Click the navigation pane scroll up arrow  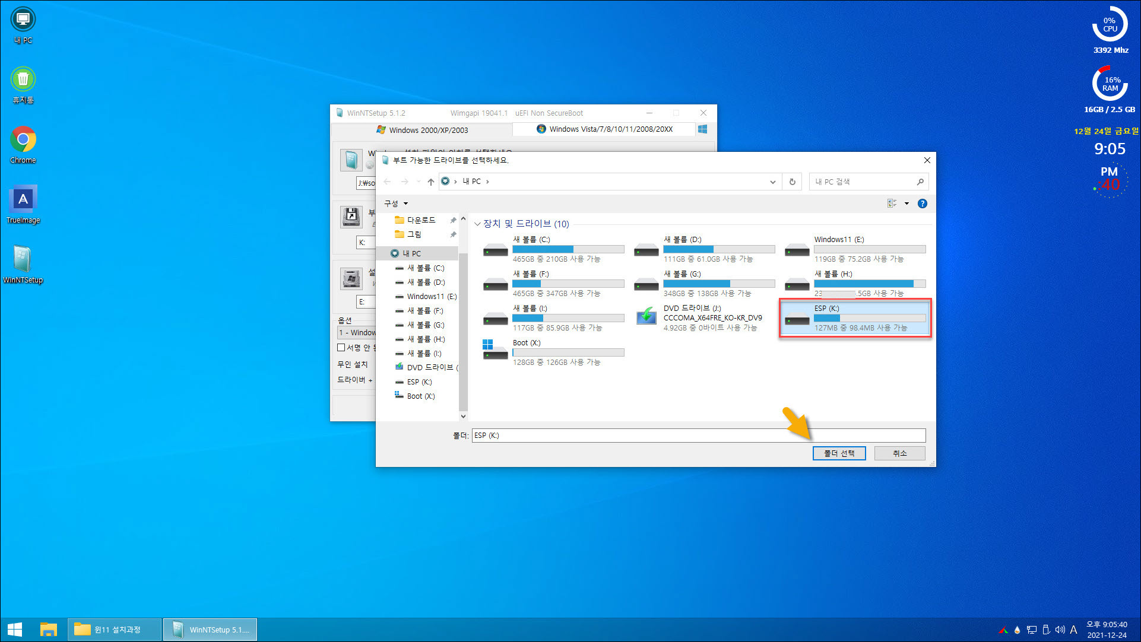click(463, 219)
